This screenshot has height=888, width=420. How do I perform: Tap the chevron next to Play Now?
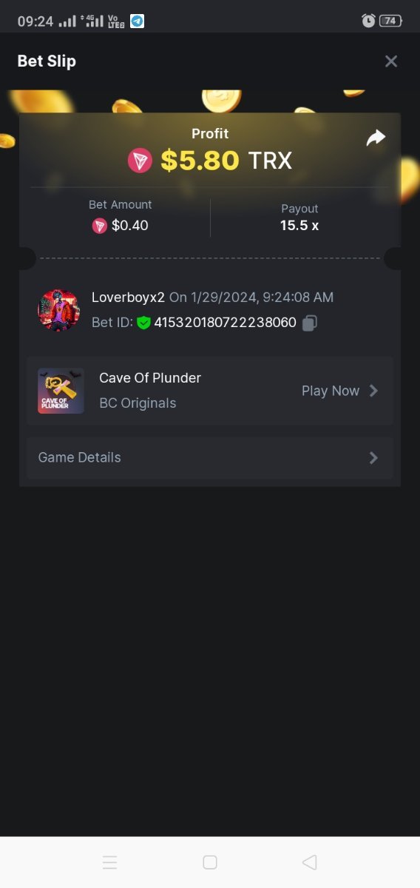tap(373, 391)
